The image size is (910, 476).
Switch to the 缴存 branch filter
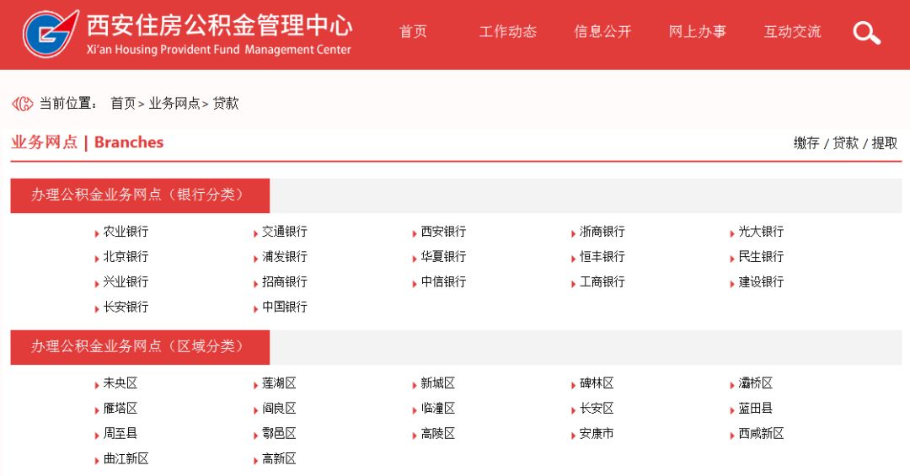(x=806, y=143)
